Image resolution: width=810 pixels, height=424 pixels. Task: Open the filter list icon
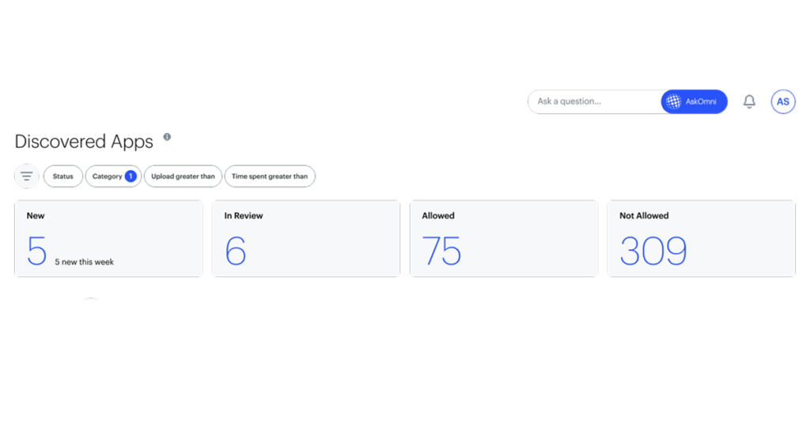pyautogui.click(x=27, y=176)
